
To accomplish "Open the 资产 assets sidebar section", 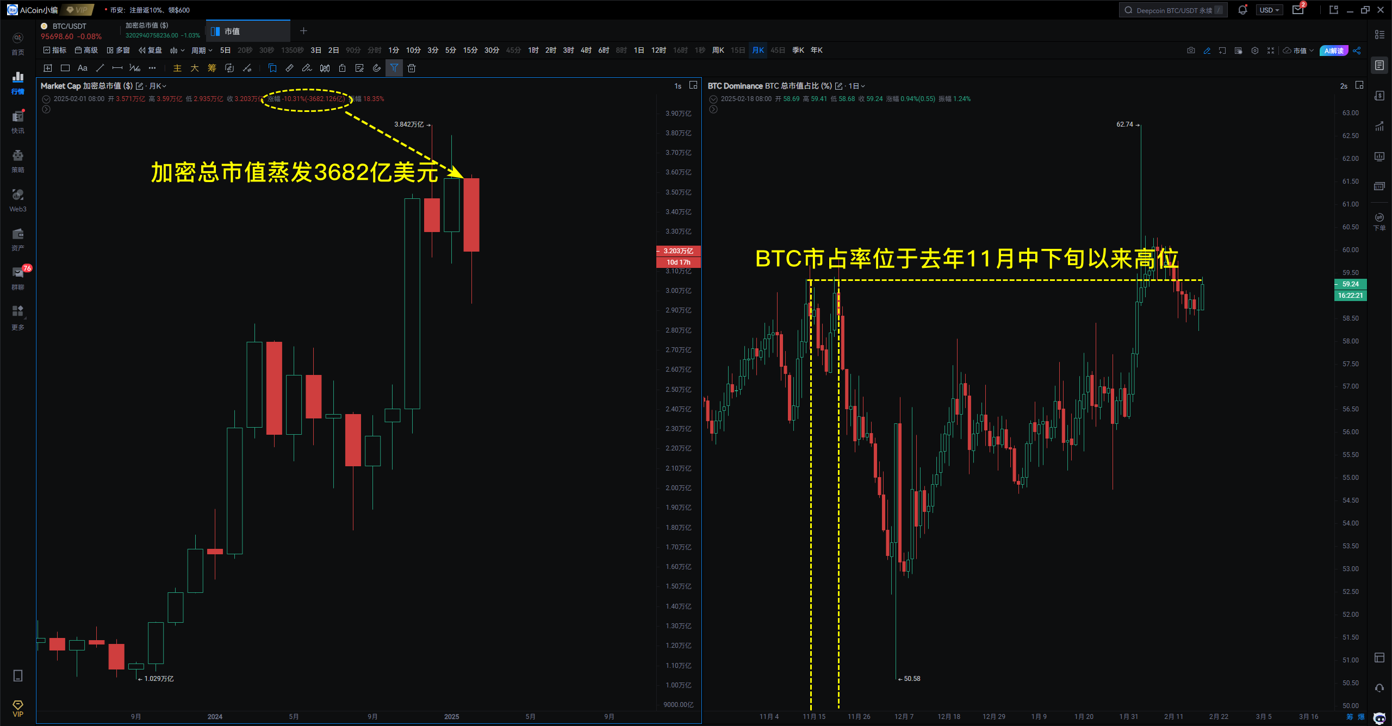I will point(18,239).
